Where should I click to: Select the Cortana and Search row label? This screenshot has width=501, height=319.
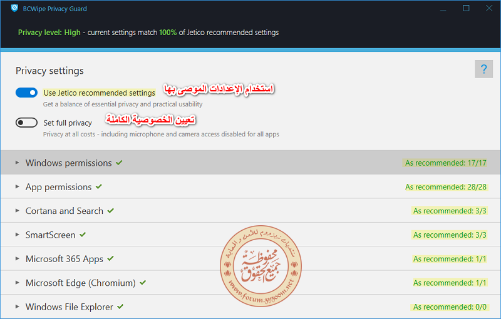click(x=65, y=211)
